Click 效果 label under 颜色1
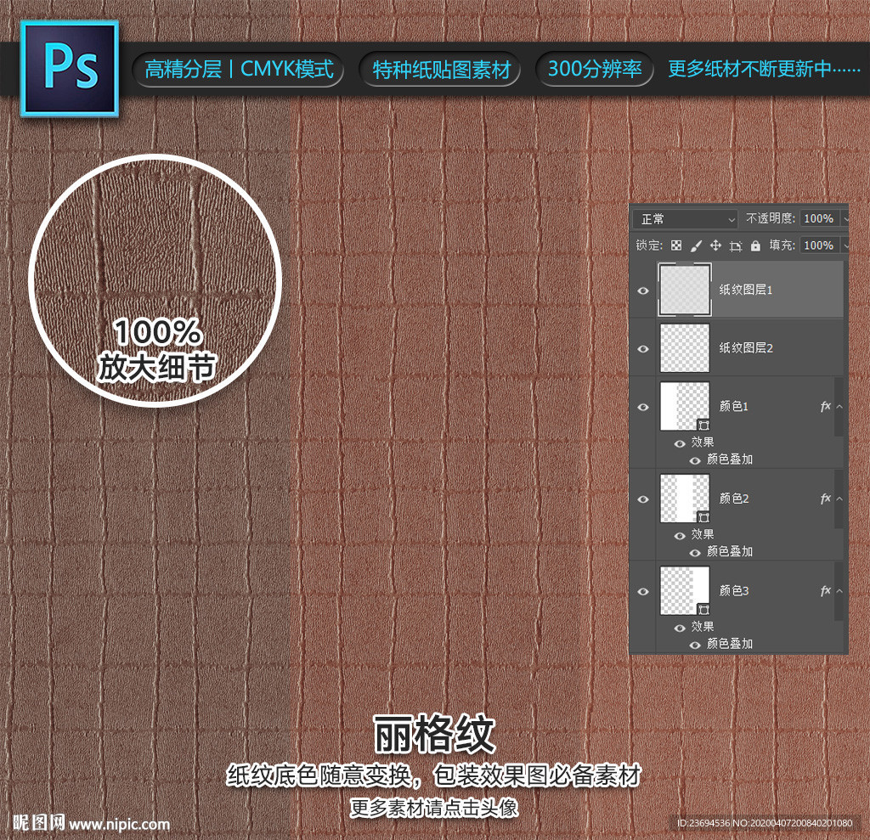This screenshot has height=840, width=870. pos(703,443)
